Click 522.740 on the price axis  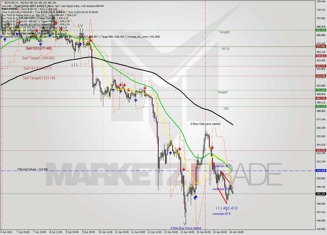coord(321,161)
